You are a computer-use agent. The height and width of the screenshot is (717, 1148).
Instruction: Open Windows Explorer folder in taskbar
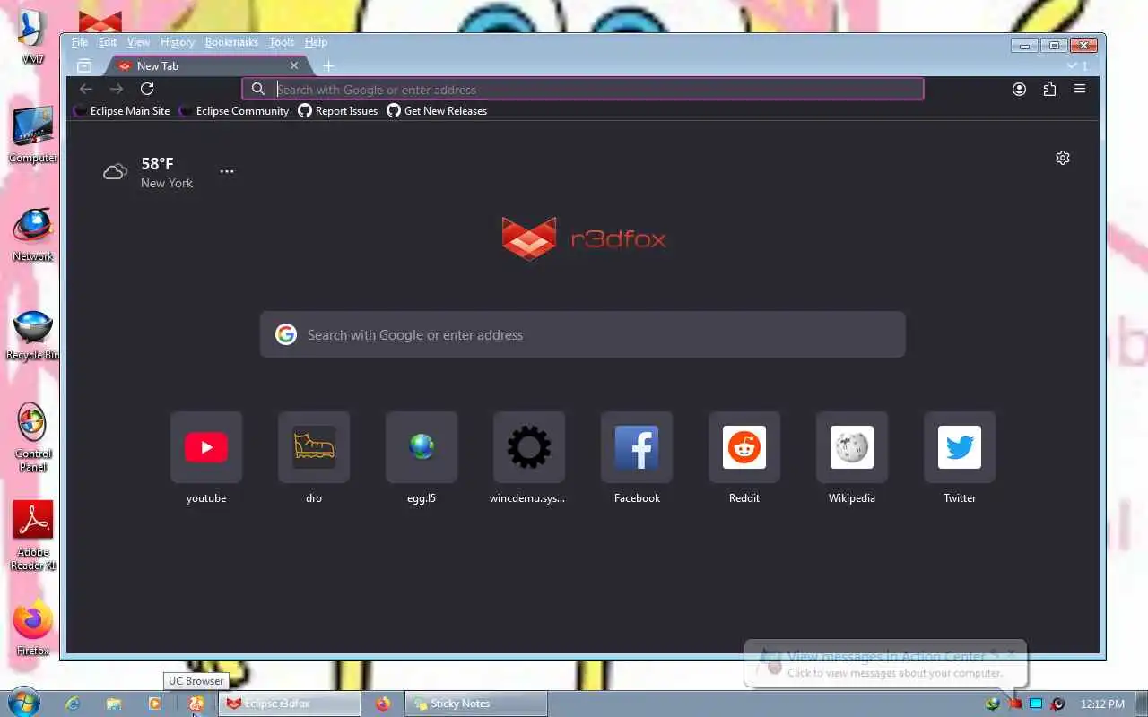[114, 704]
